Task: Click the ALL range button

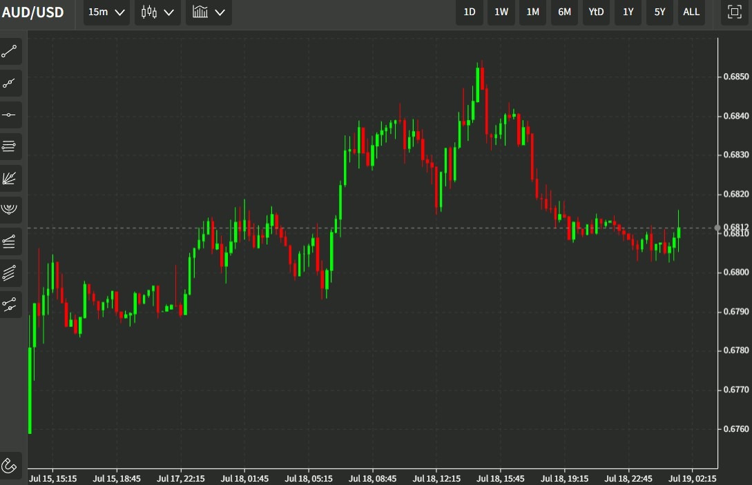Action: pos(691,12)
